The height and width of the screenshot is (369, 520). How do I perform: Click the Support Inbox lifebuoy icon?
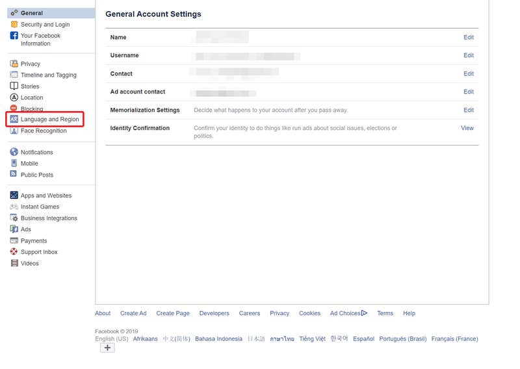point(14,251)
